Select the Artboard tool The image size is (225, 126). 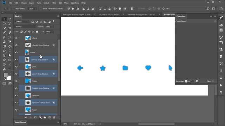(x=10, y=19)
